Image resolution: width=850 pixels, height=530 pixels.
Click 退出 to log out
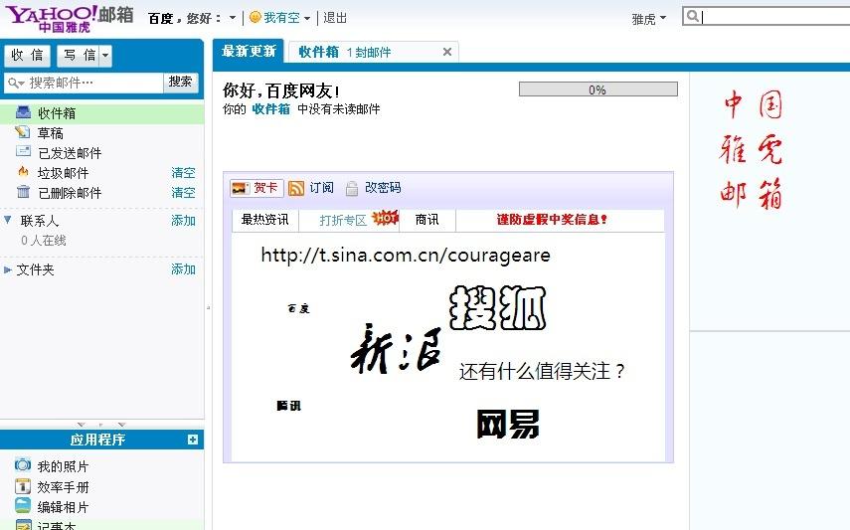[334, 18]
